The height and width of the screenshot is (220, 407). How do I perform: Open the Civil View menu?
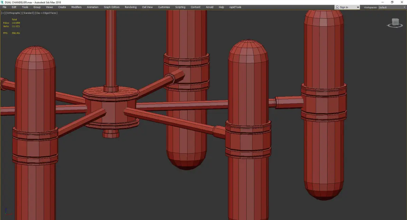pyautogui.click(x=147, y=7)
